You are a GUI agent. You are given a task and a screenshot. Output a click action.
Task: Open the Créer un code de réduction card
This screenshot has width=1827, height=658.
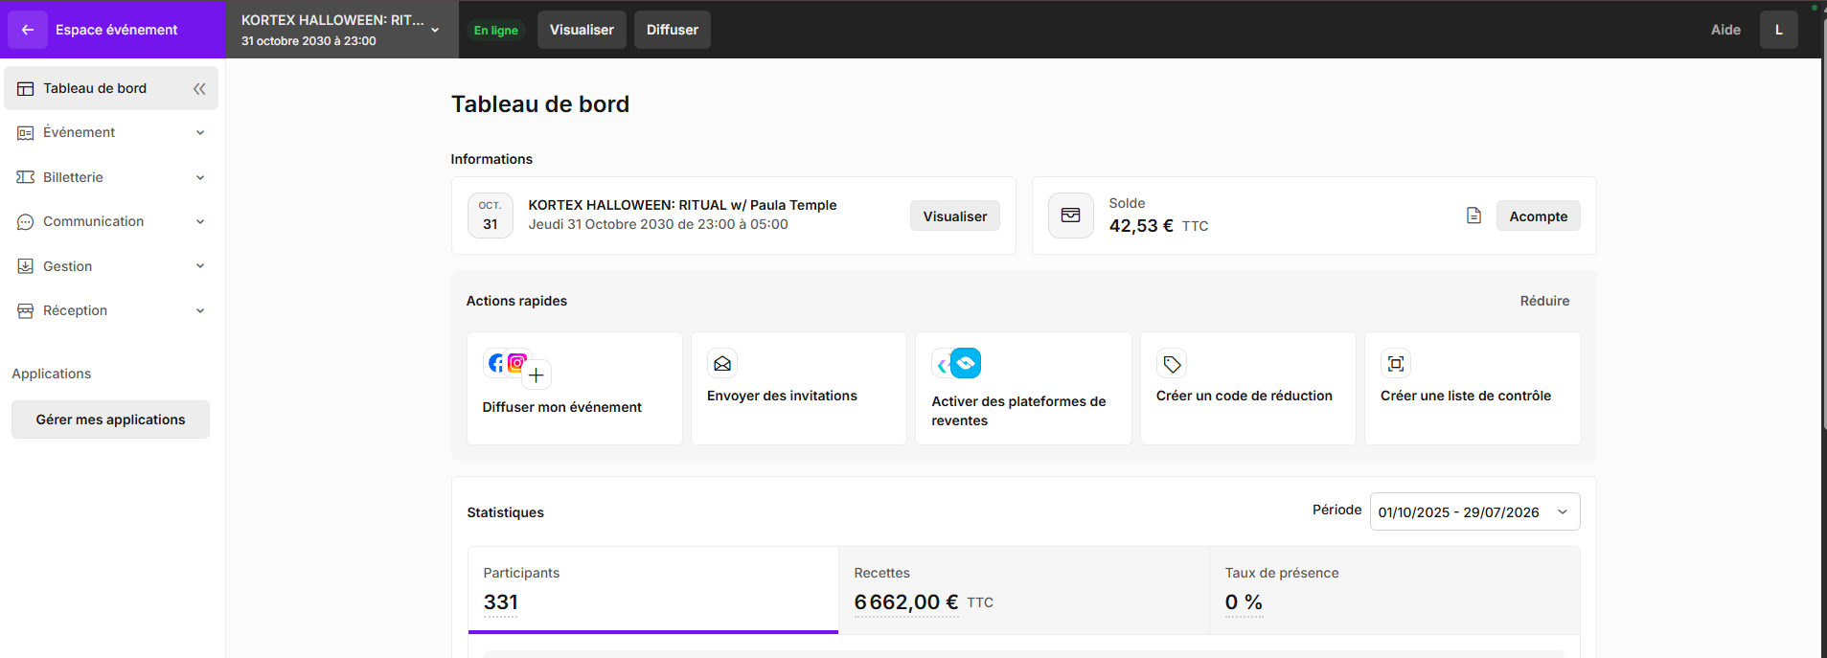(1248, 388)
